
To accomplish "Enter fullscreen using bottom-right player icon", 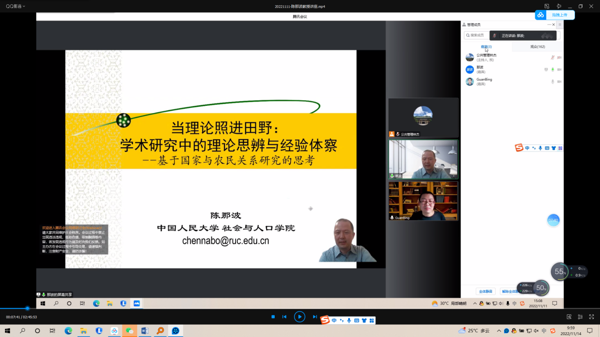I will point(591,317).
